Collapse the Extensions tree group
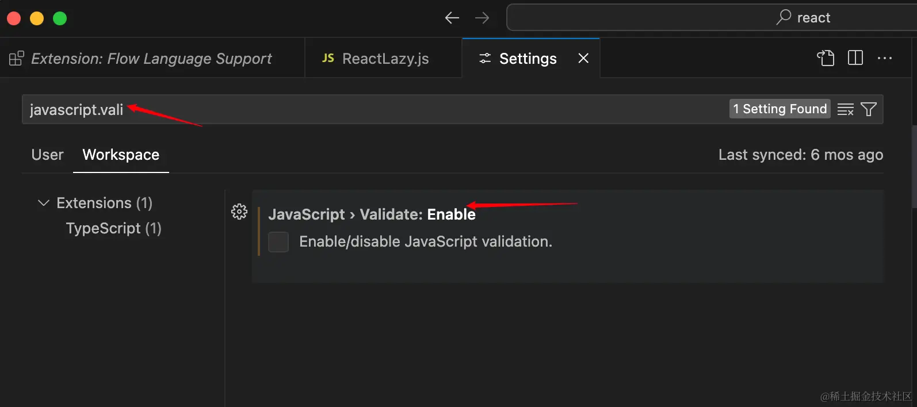Screen dimensions: 917x407 [x=43, y=203]
